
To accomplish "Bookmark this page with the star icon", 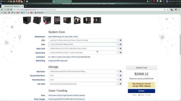I will 167,10.
